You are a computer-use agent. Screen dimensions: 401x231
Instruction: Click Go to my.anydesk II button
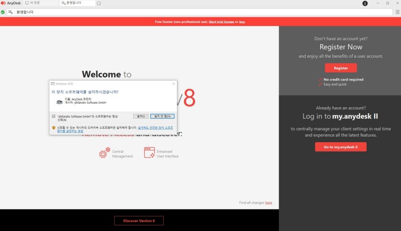pyautogui.click(x=341, y=147)
